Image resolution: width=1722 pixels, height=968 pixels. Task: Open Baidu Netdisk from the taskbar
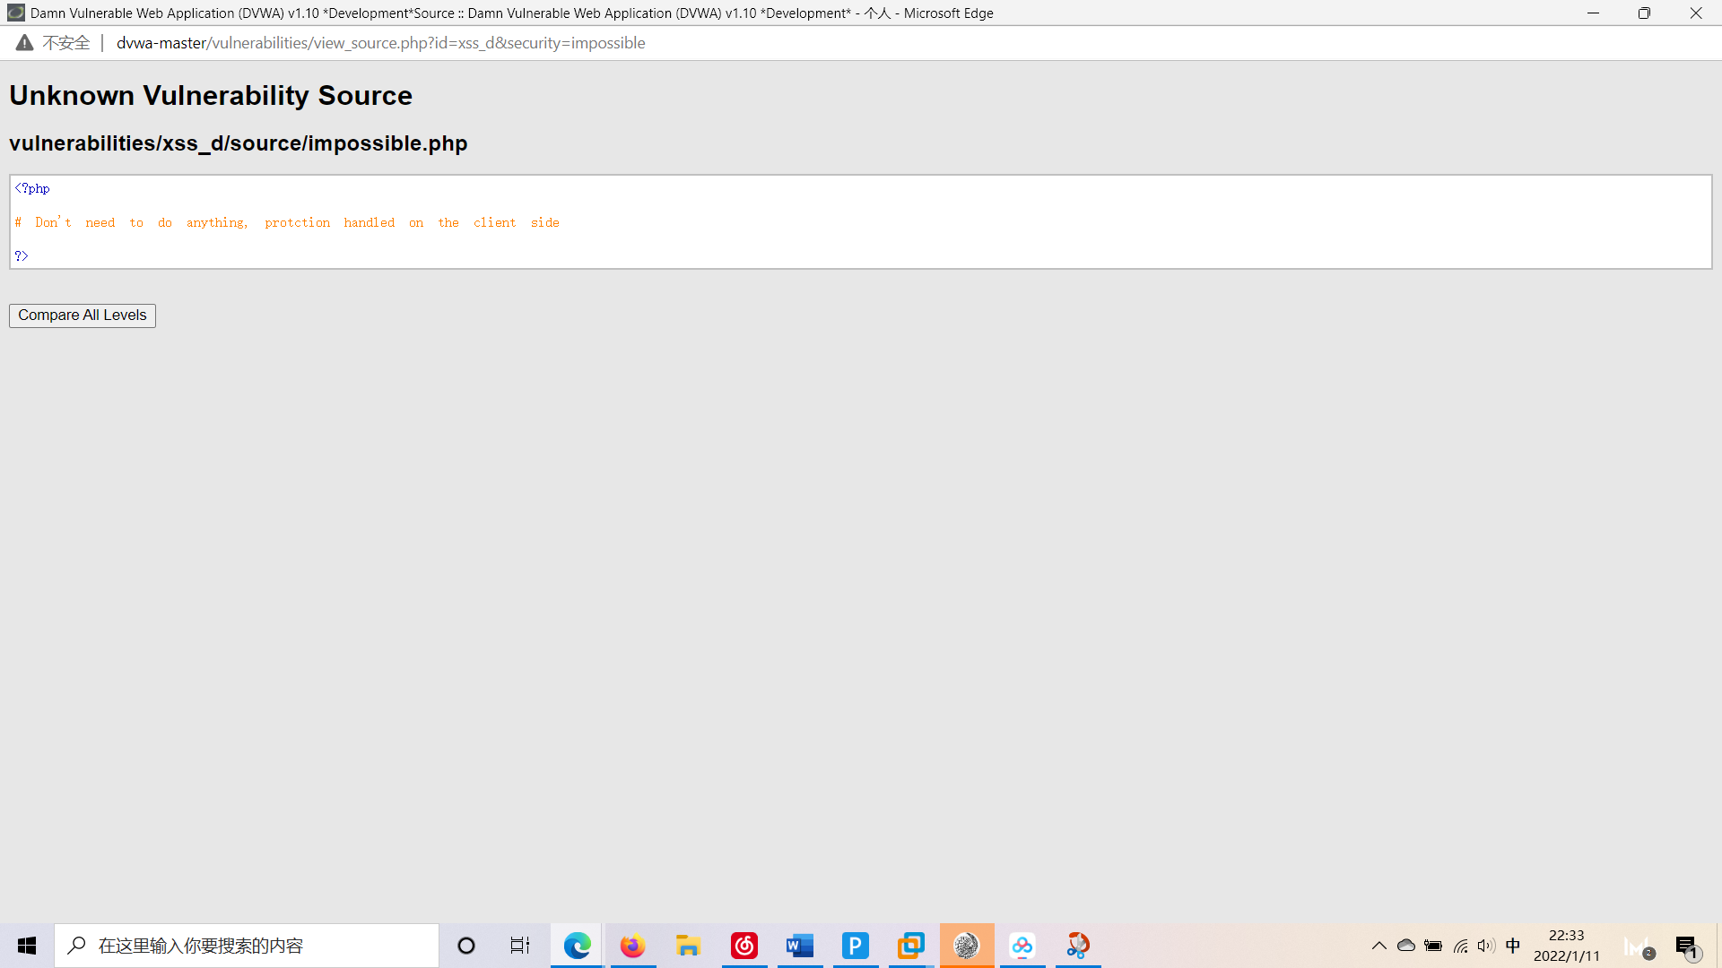coord(1023,946)
